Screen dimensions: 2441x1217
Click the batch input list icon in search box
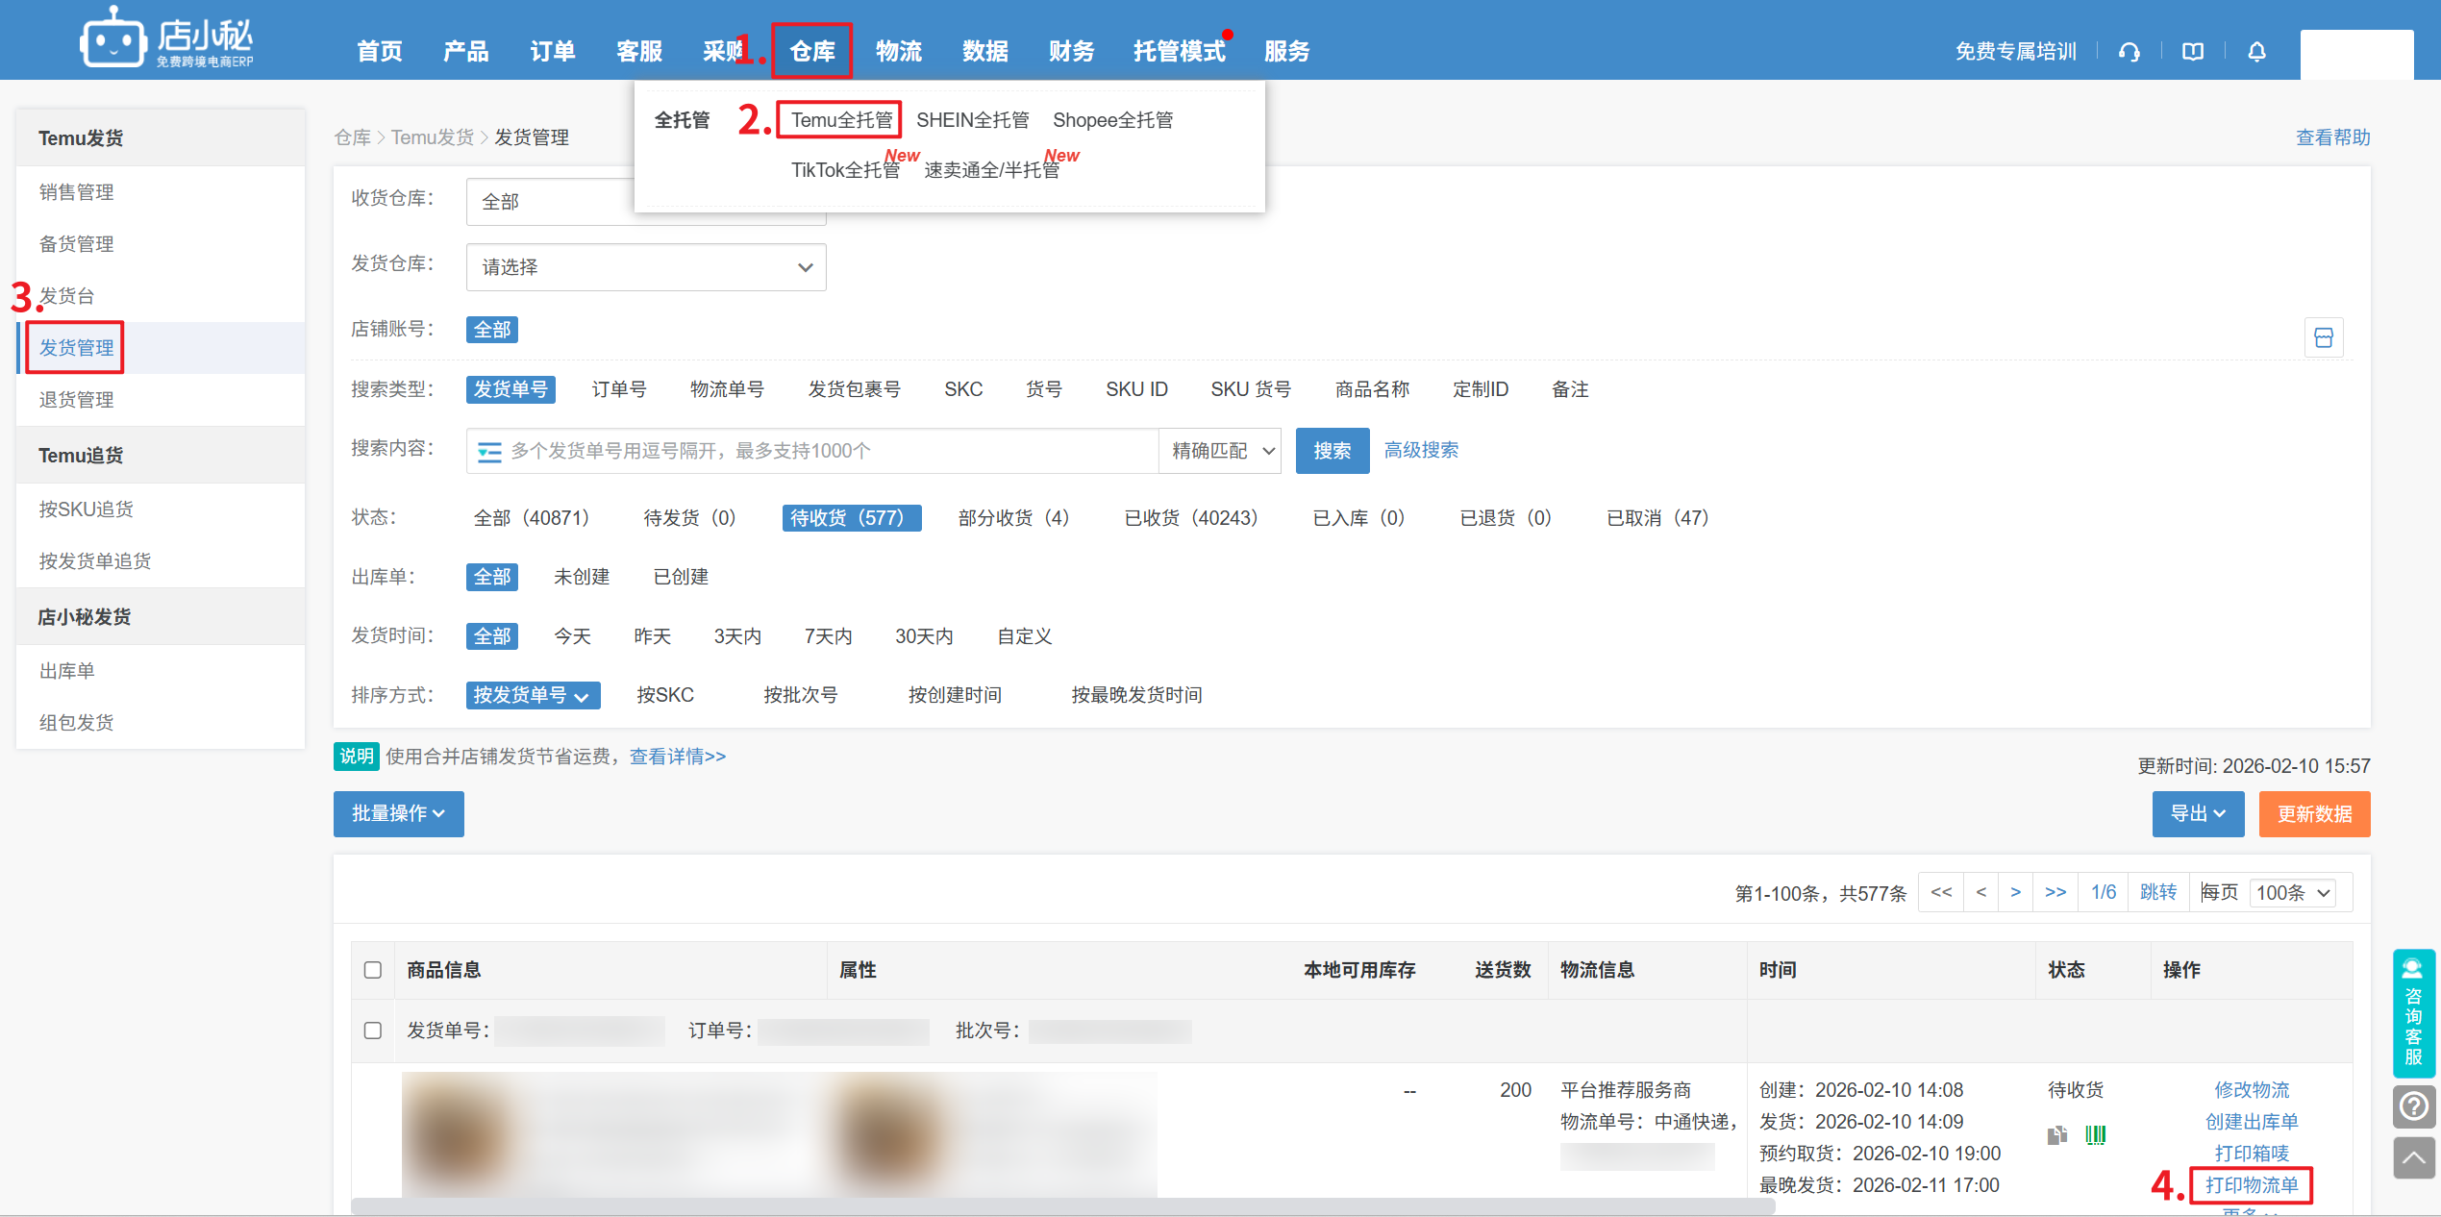pyautogui.click(x=489, y=452)
